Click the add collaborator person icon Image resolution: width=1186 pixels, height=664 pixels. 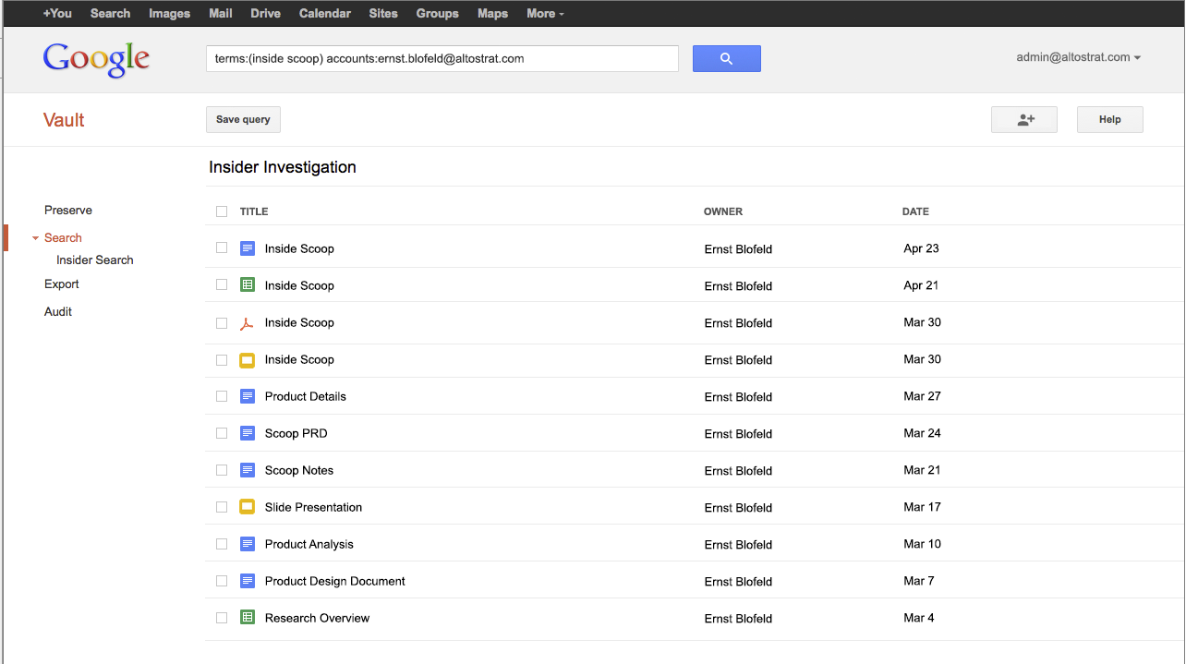(x=1024, y=120)
